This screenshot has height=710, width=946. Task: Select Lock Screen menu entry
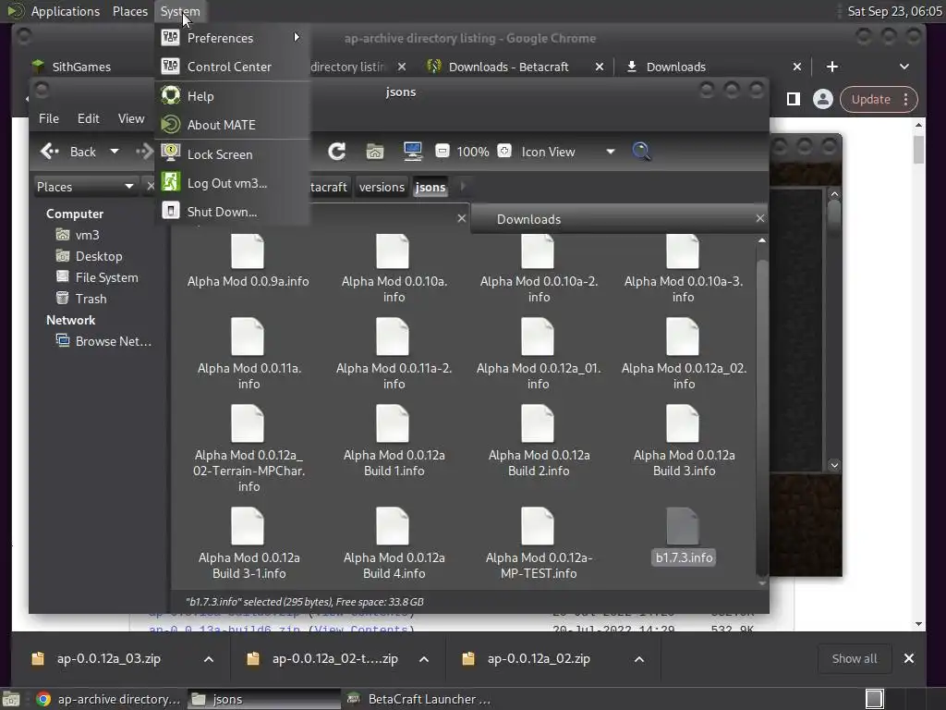[x=232, y=154]
